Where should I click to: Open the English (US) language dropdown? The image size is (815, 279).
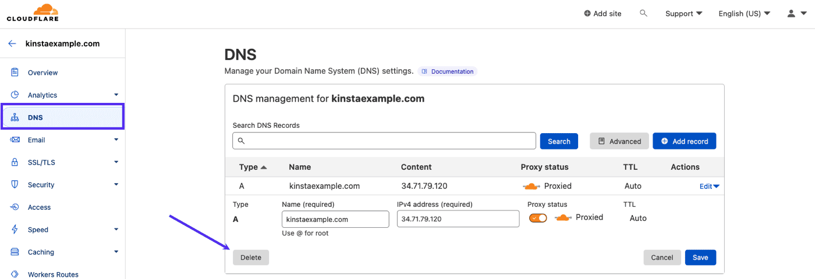pos(744,13)
